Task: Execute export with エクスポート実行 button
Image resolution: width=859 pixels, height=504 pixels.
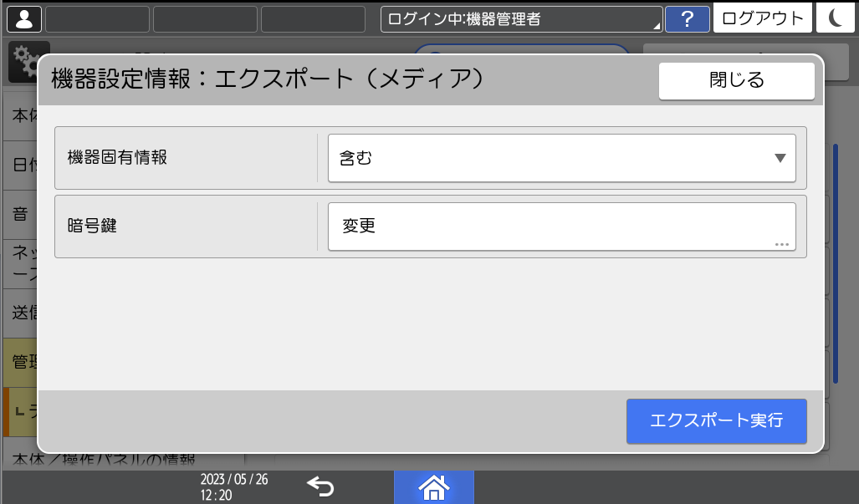Action: pos(716,422)
